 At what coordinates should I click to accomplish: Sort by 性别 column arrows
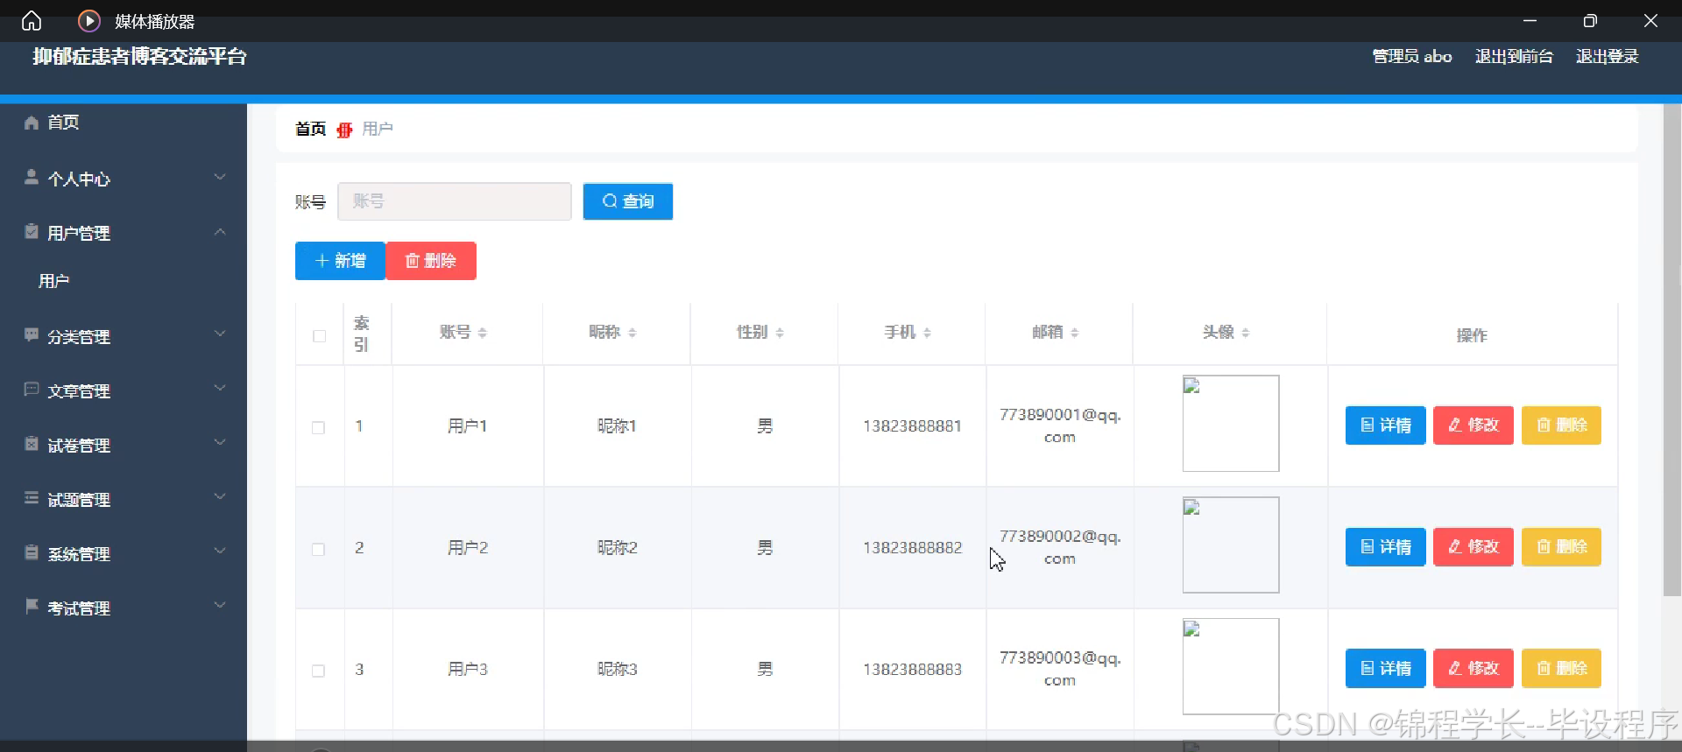(780, 333)
